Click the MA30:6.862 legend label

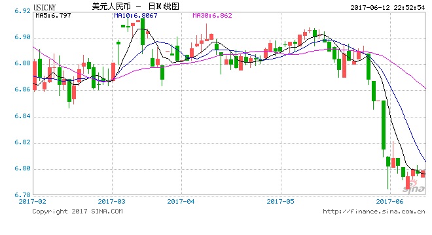[x=212, y=16]
